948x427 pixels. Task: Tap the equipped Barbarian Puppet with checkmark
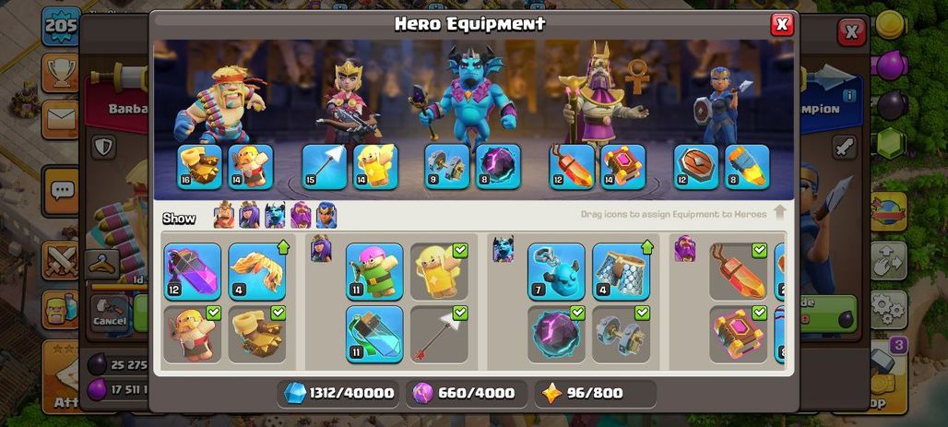[x=192, y=335]
